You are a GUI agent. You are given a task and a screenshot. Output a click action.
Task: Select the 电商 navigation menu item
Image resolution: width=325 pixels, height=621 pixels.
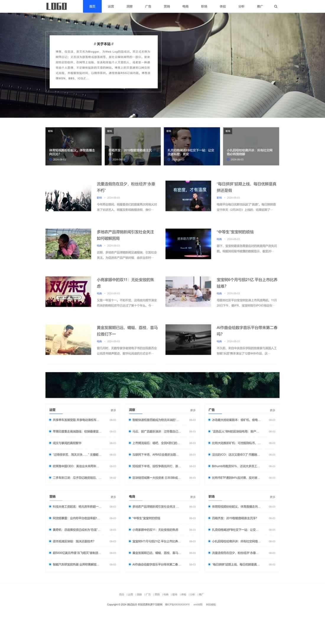tap(185, 7)
